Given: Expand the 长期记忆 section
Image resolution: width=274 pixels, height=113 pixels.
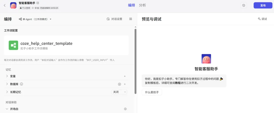Looking at the screenshot, I should pyautogui.click(x=7, y=92).
